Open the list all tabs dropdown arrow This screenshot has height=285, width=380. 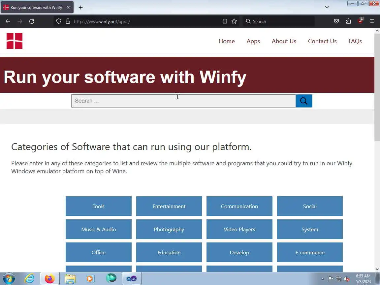point(327,7)
